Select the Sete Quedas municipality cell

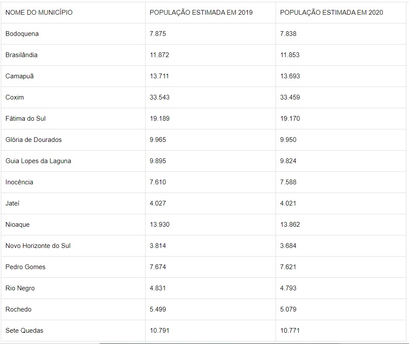tap(25, 331)
